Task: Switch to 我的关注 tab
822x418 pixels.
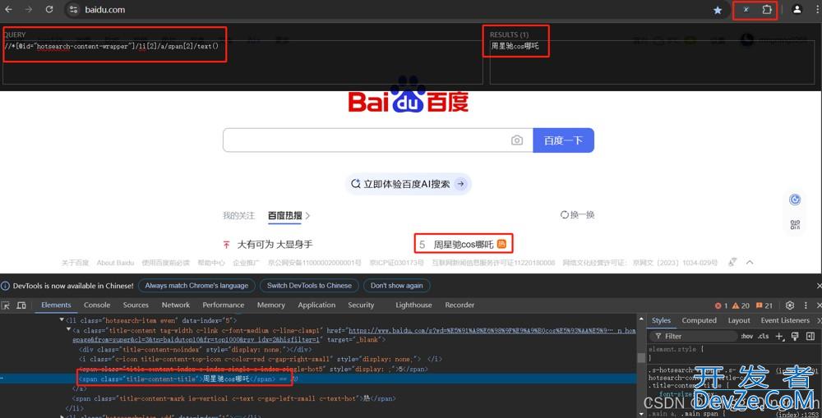Action: click(238, 215)
